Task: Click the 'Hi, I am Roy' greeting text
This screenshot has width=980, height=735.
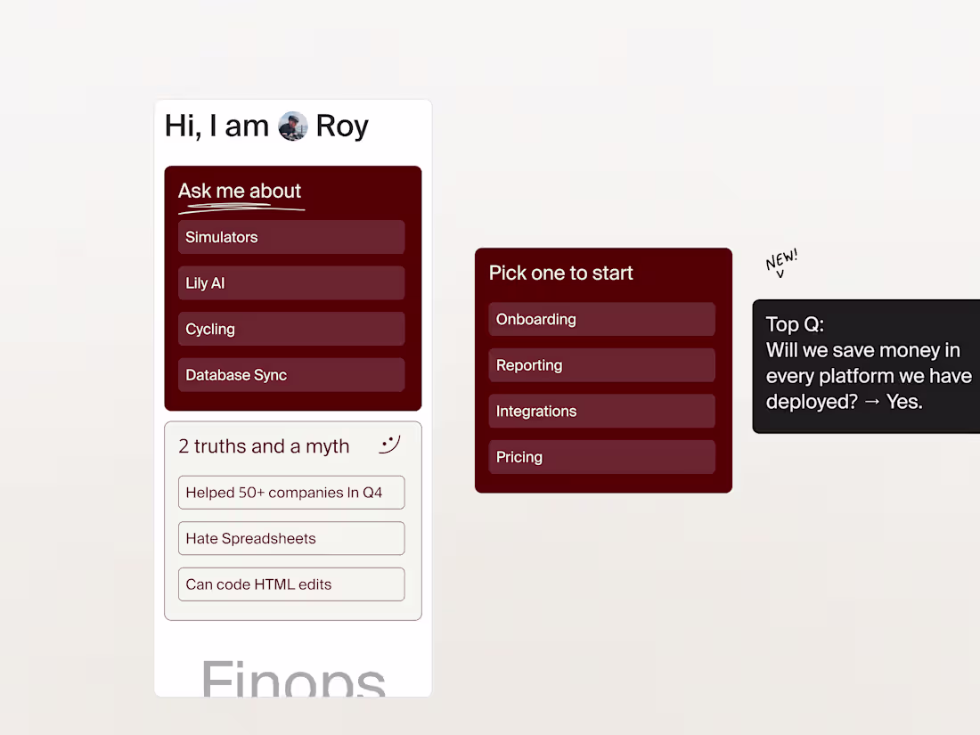Action: 265,126
